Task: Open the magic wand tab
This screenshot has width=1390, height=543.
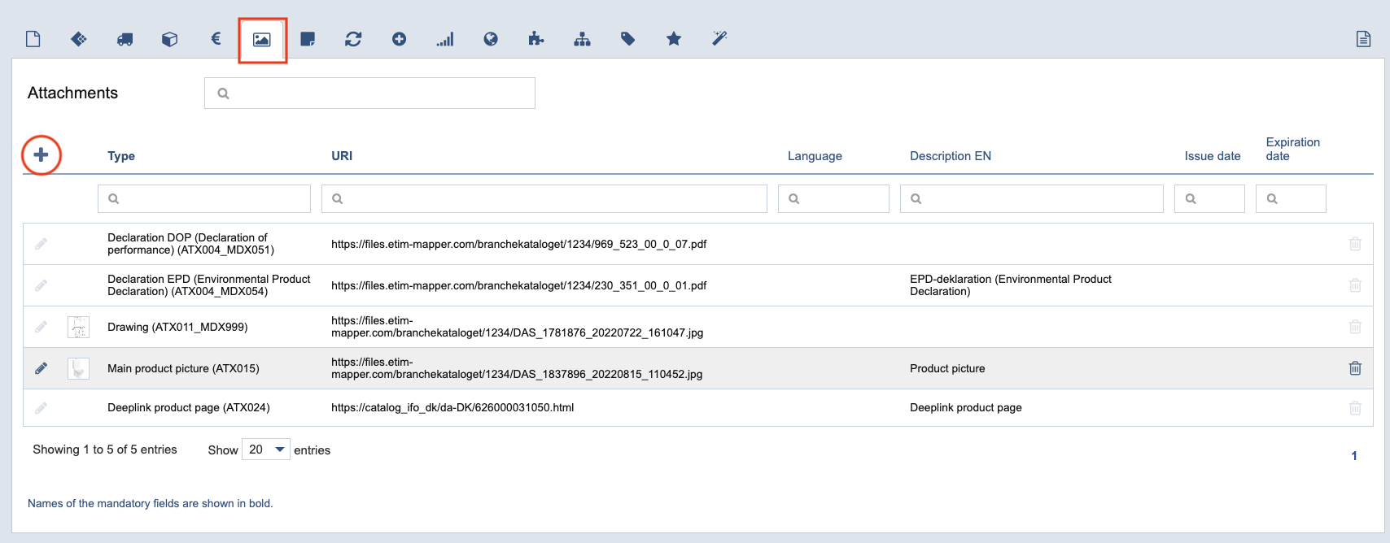Action: (x=719, y=38)
